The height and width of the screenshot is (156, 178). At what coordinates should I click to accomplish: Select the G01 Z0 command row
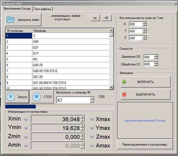tap(57, 77)
